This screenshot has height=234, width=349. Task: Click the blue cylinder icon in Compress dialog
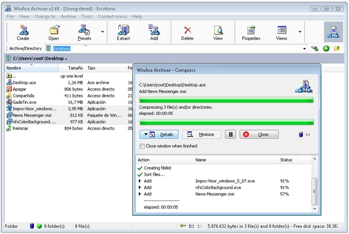point(301,134)
